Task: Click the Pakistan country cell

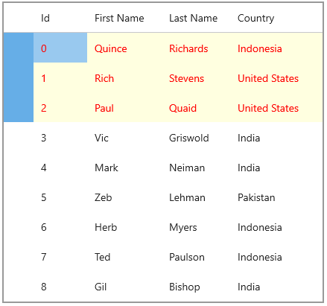Action: (x=276, y=197)
